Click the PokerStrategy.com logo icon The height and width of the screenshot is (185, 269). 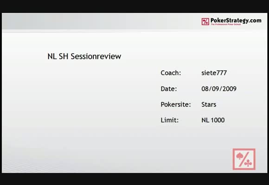click(205, 22)
